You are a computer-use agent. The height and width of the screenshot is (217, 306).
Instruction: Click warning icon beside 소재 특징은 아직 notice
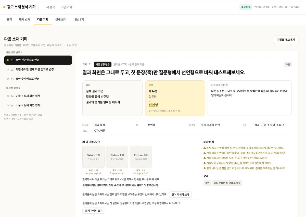205,148
